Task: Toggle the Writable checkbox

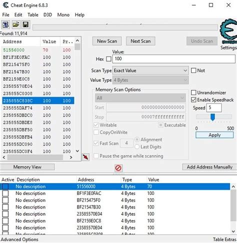Action: [x=96, y=125]
